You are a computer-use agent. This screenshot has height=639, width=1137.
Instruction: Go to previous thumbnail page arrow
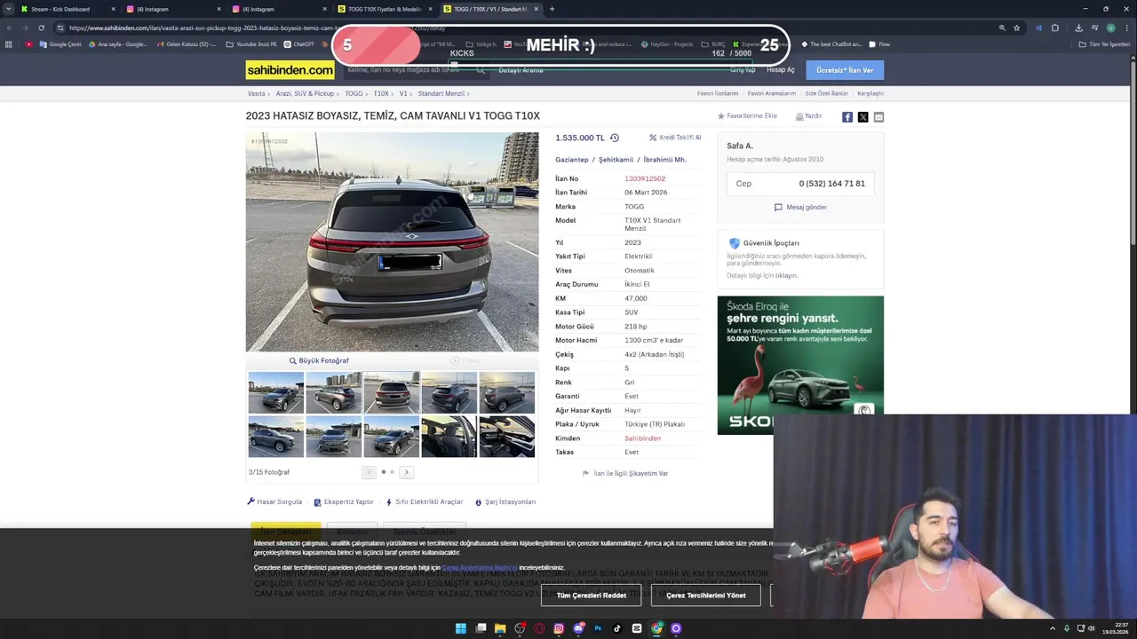[369, 472]
